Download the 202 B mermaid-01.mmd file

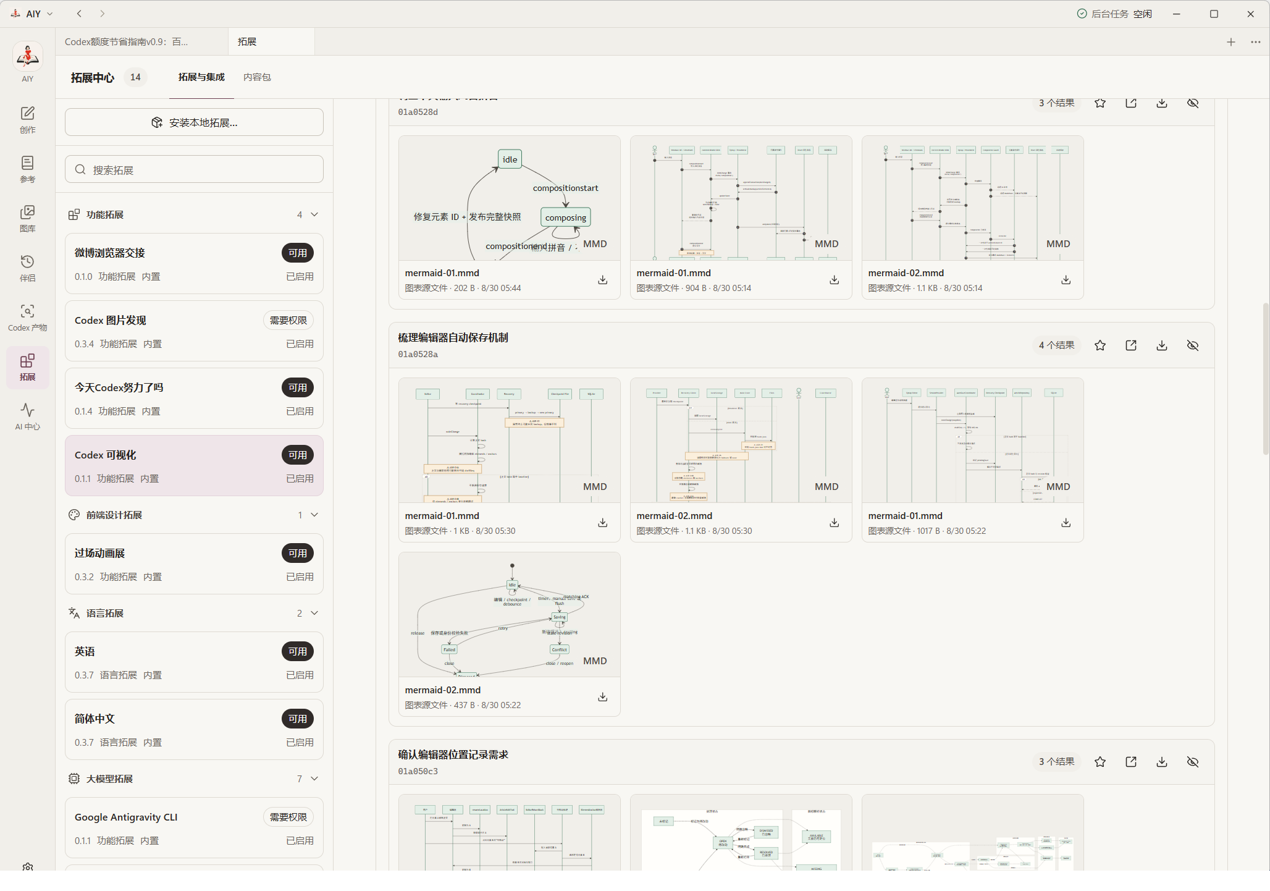point(603,280)
